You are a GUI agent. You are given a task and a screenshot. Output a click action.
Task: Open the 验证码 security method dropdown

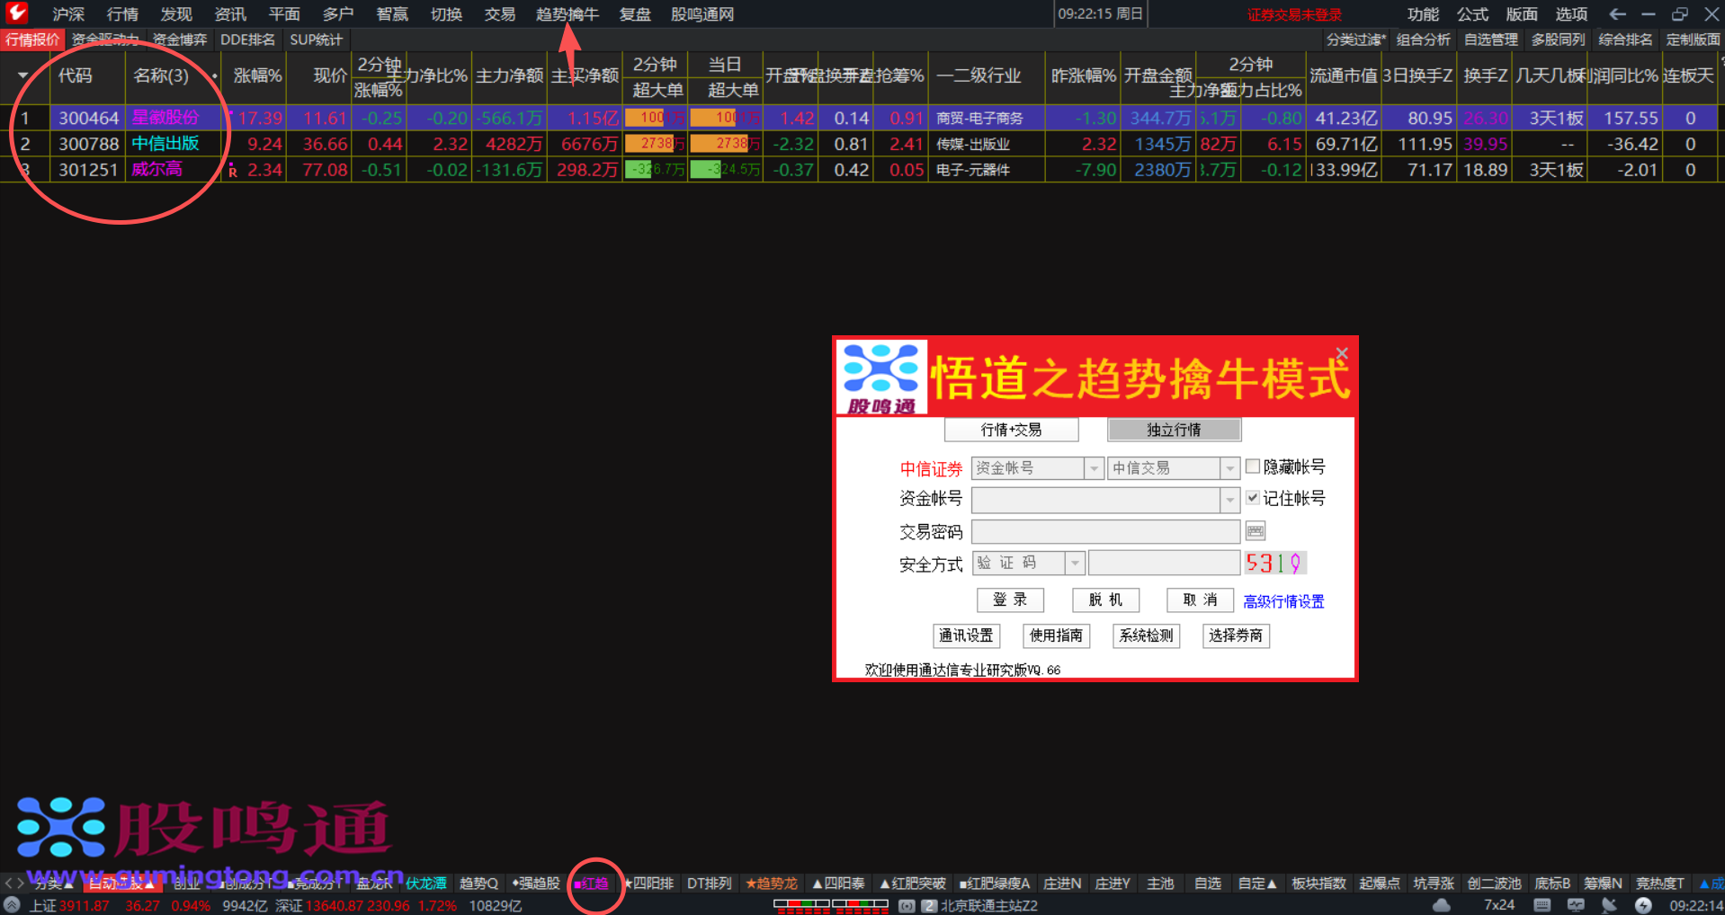[x=1075, y=564]
